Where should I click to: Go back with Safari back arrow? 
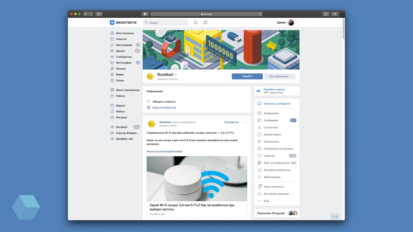86,14
